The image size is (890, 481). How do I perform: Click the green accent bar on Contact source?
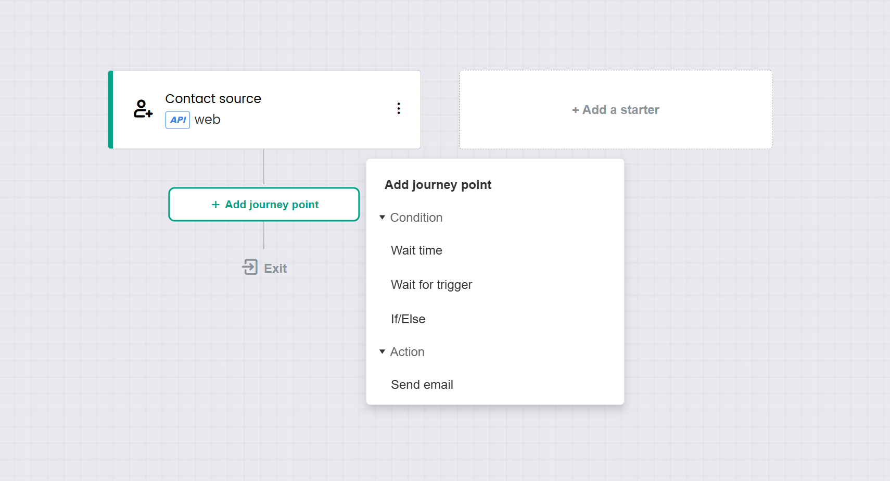coord(110,109)
